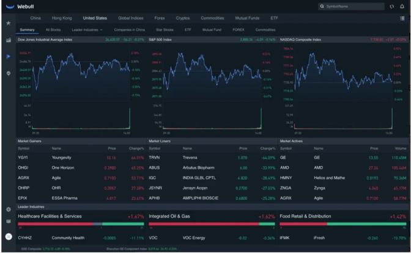Open the ETF sub-tab in second row
The height and width of the screenshot is (253, 411).
click(x=188, y=30)
